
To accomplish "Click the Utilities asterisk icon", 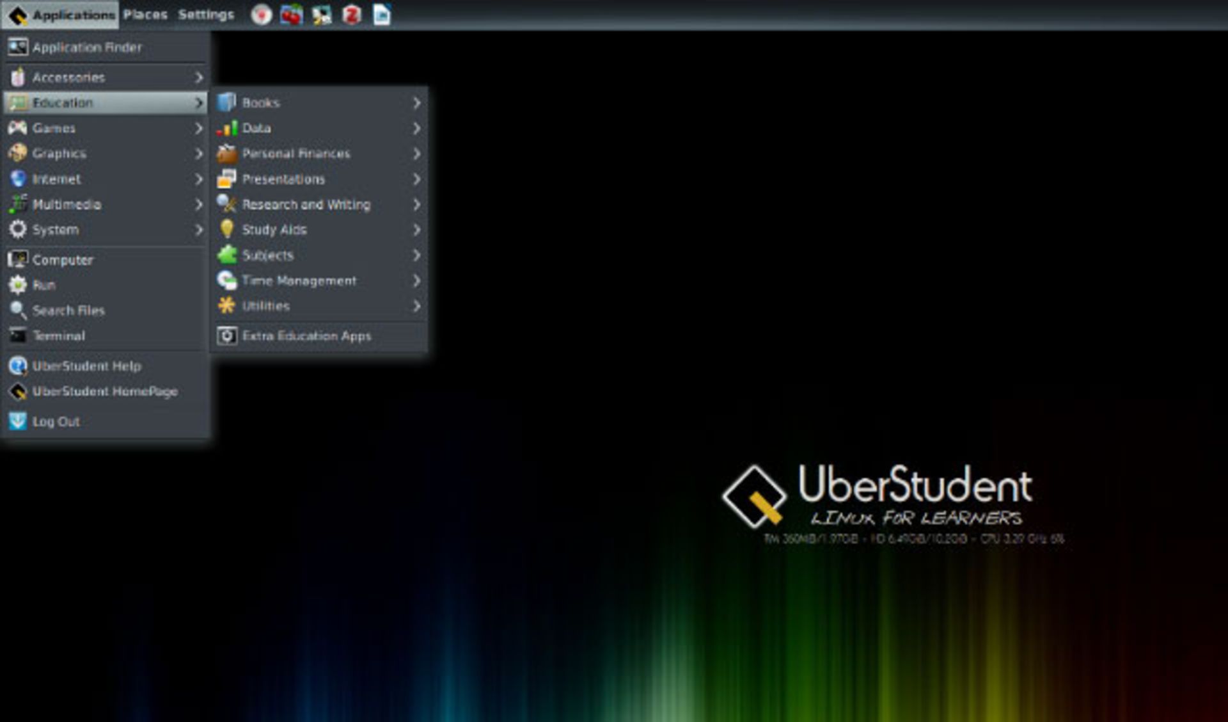I will (228, 305).
